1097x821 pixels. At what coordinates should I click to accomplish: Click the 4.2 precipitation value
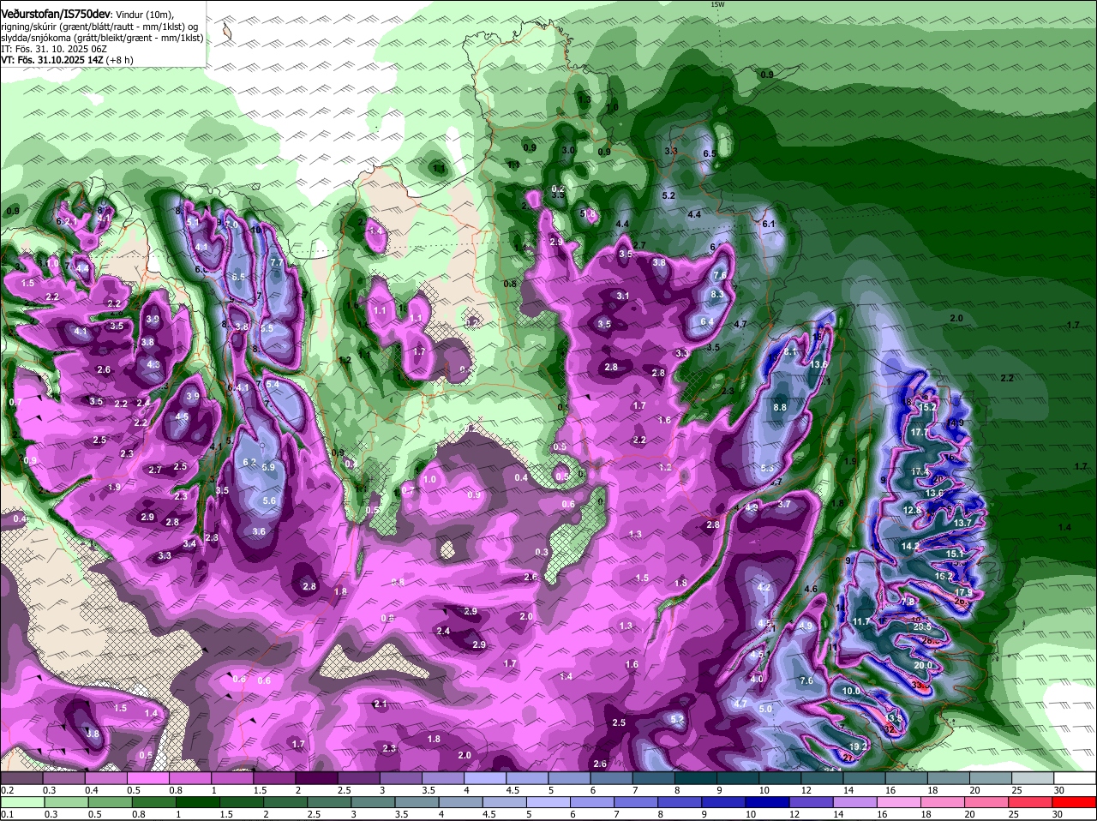point(764,588)
